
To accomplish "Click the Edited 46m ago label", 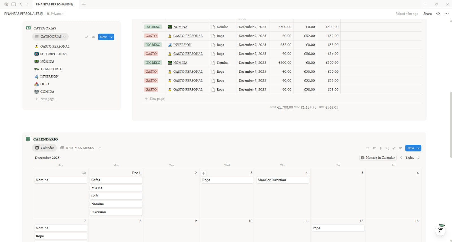I will pos(407,14).
